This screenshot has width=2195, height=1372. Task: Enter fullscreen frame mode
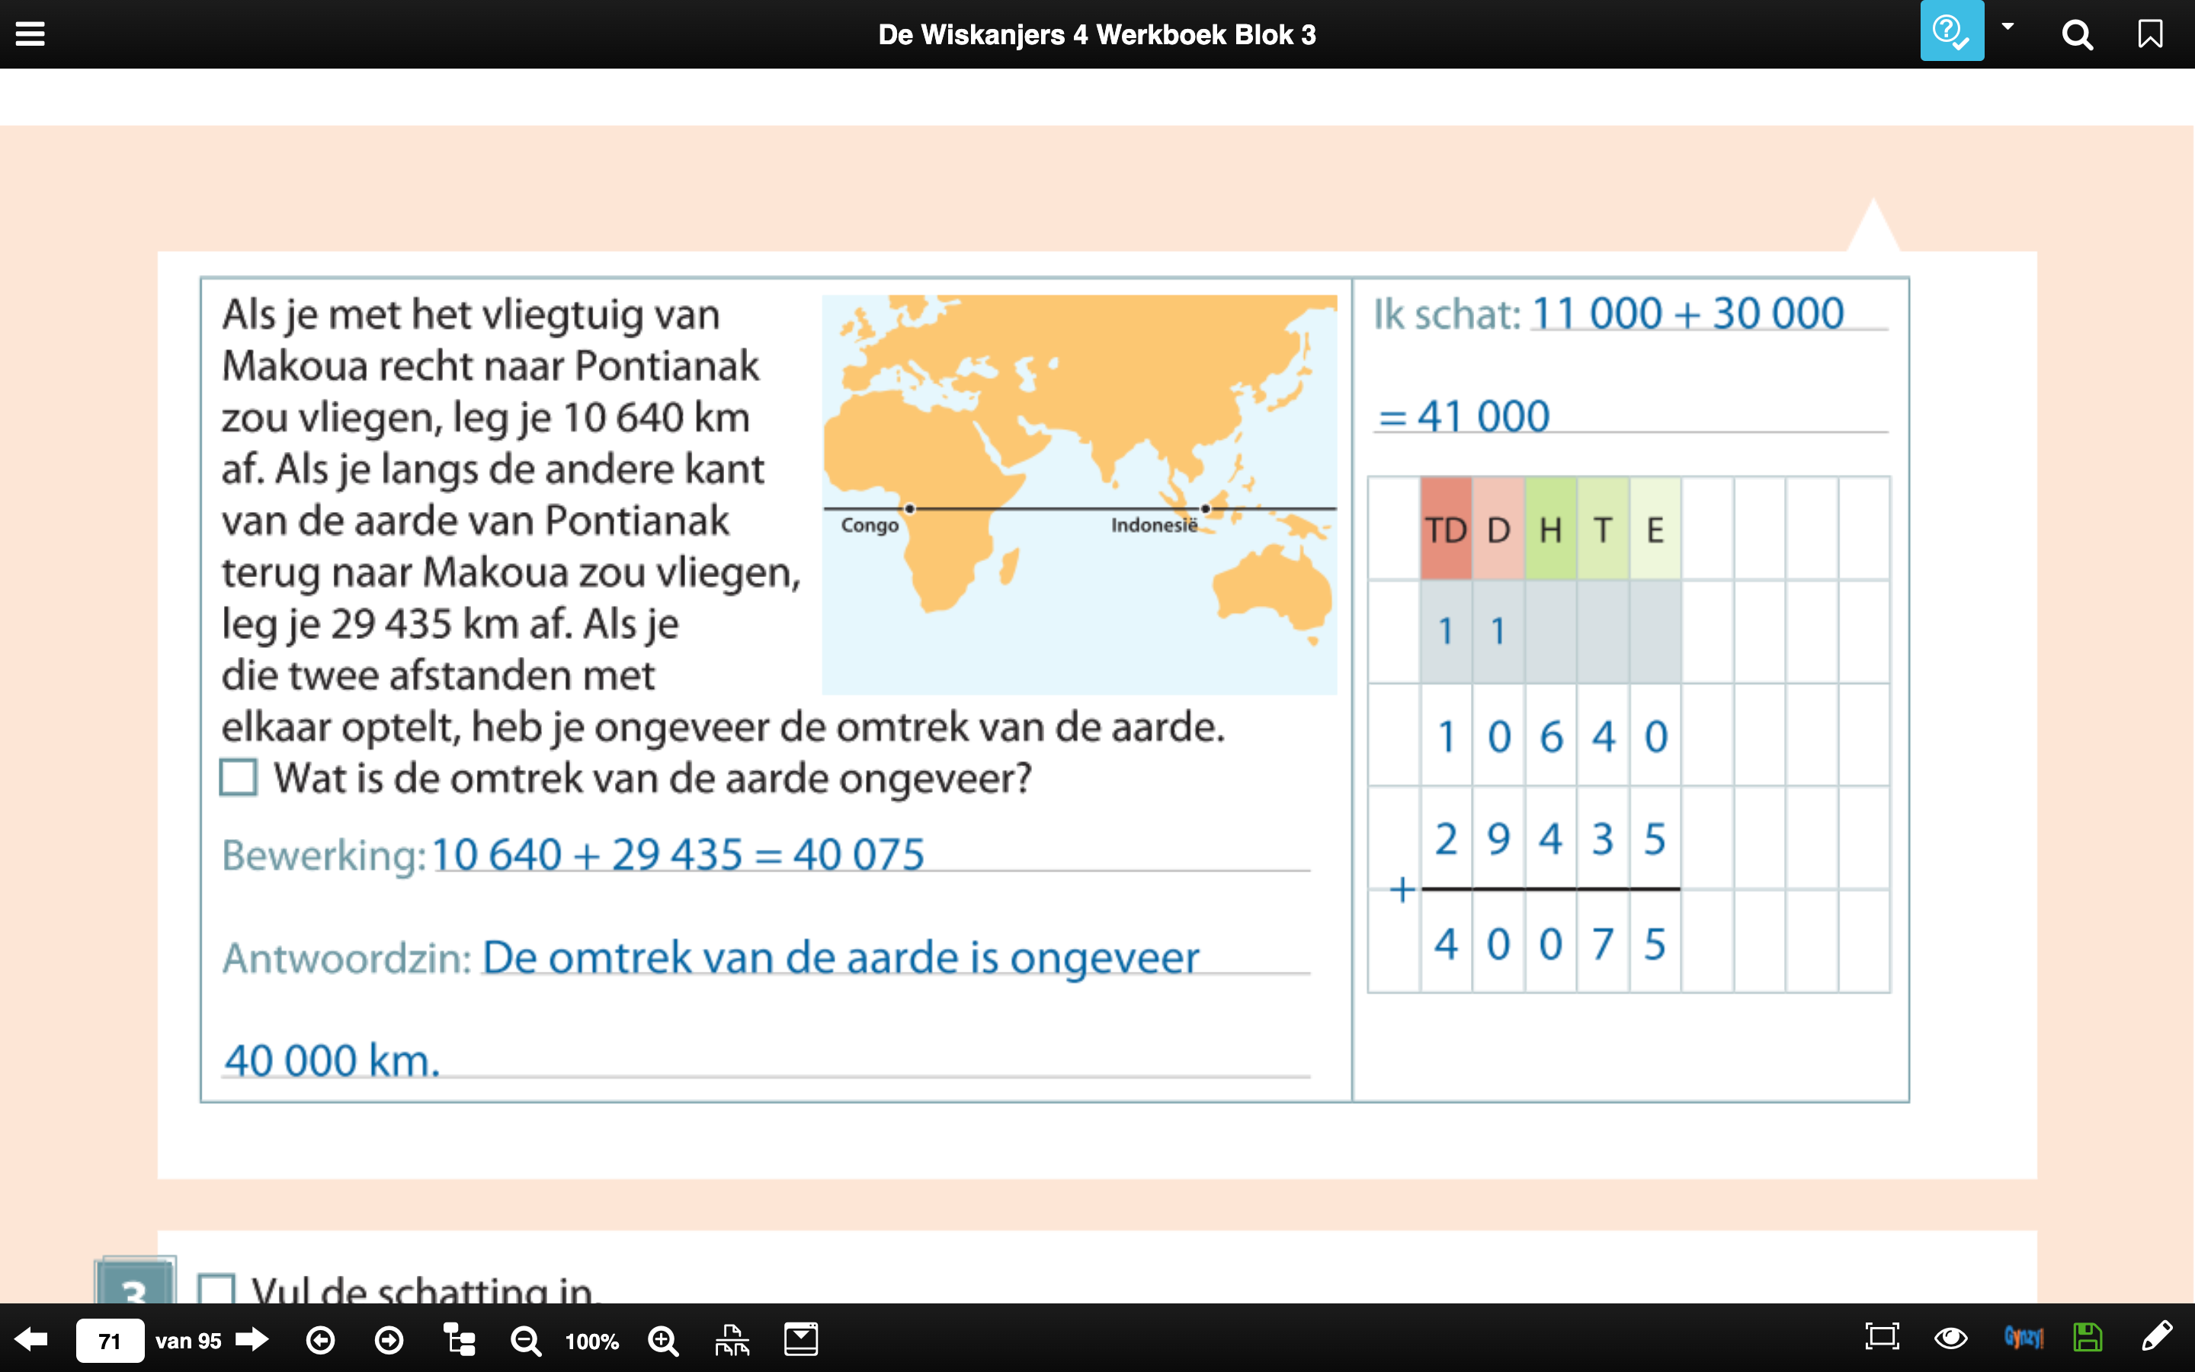coord(1882,1337)
